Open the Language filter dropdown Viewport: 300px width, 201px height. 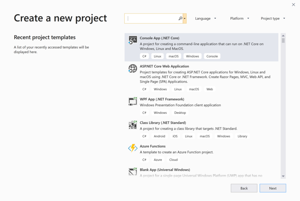click(x=206, y=19)
